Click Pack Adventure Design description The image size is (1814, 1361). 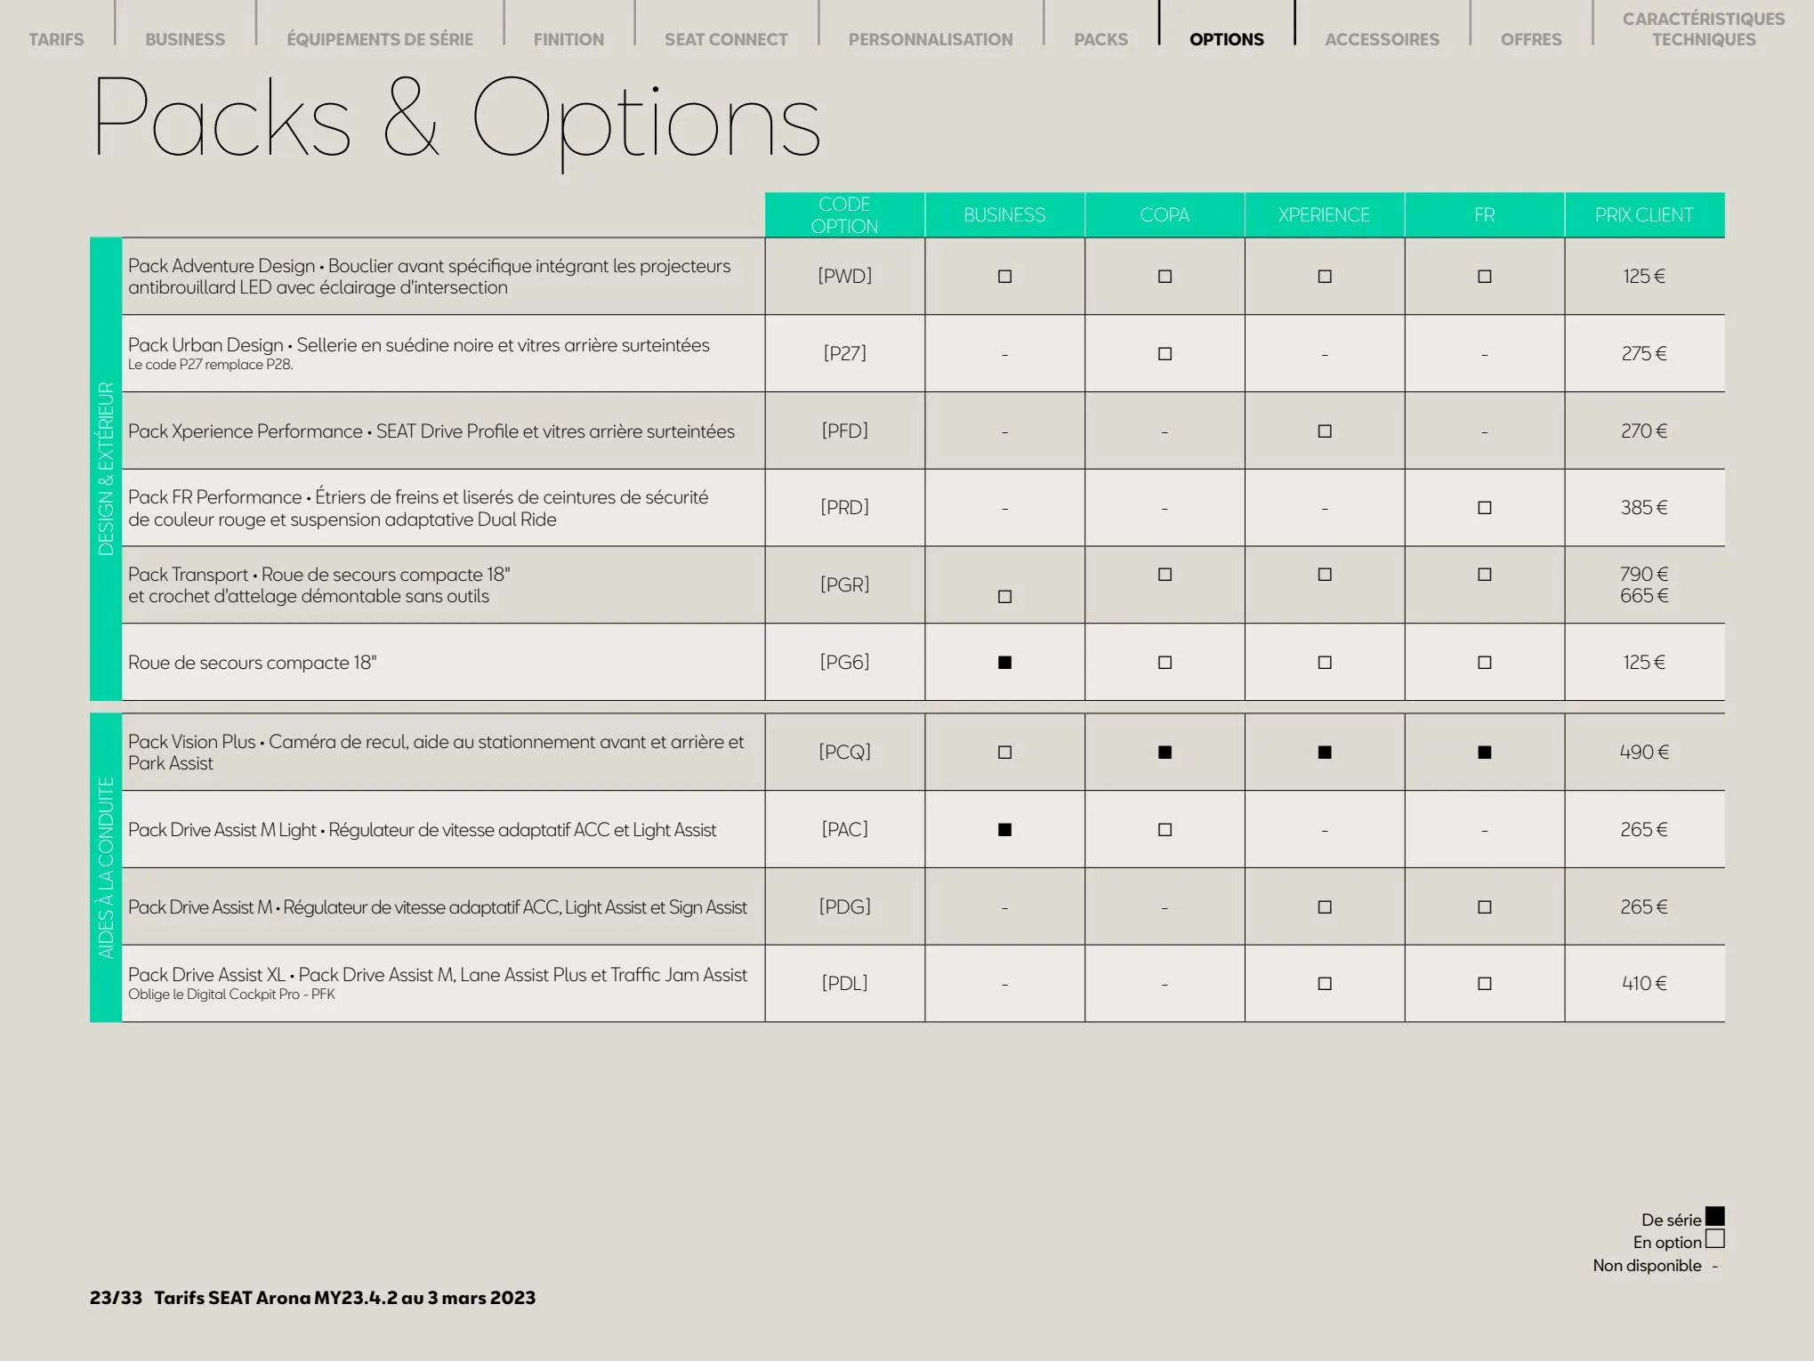click(429, 277)
